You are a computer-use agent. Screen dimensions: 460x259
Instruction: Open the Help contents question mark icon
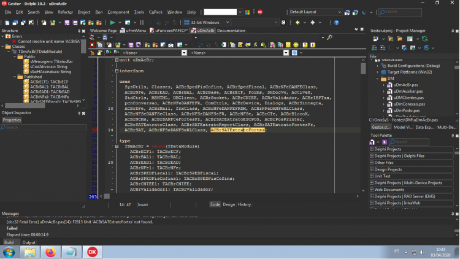(337, 23)
